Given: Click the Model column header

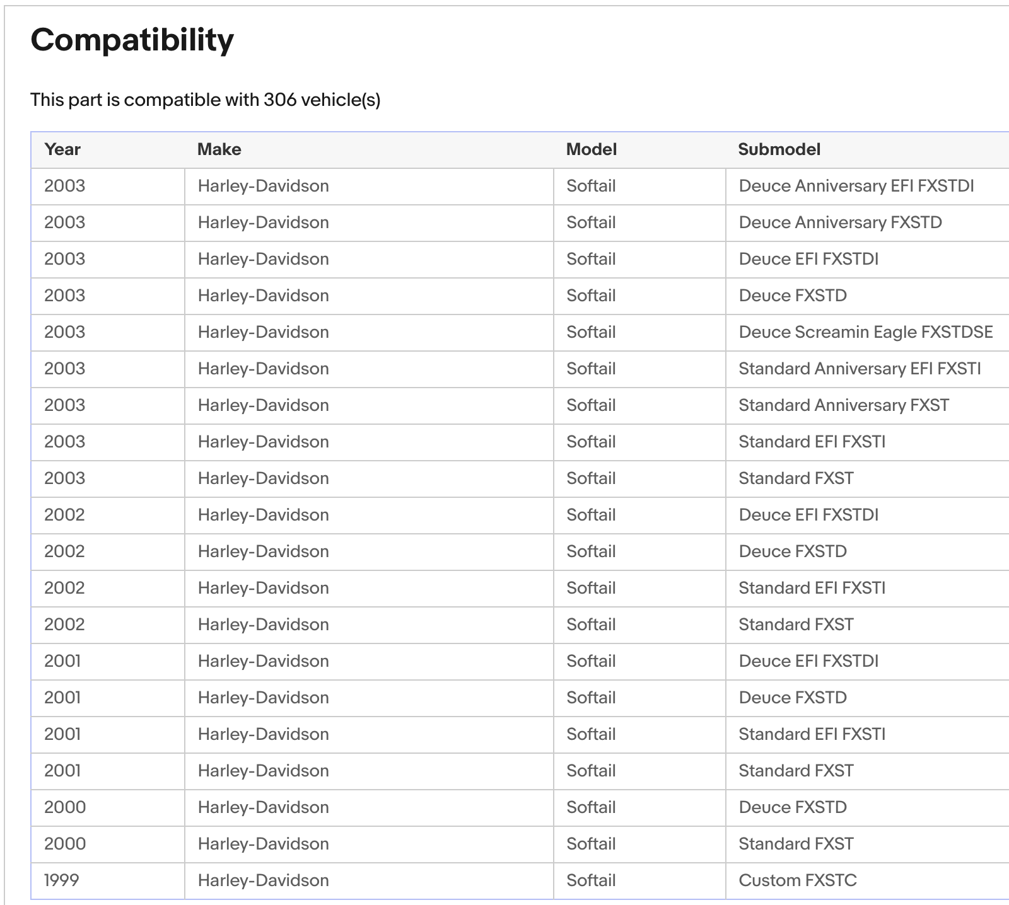Looking at the screenshot, I should 591,149.
